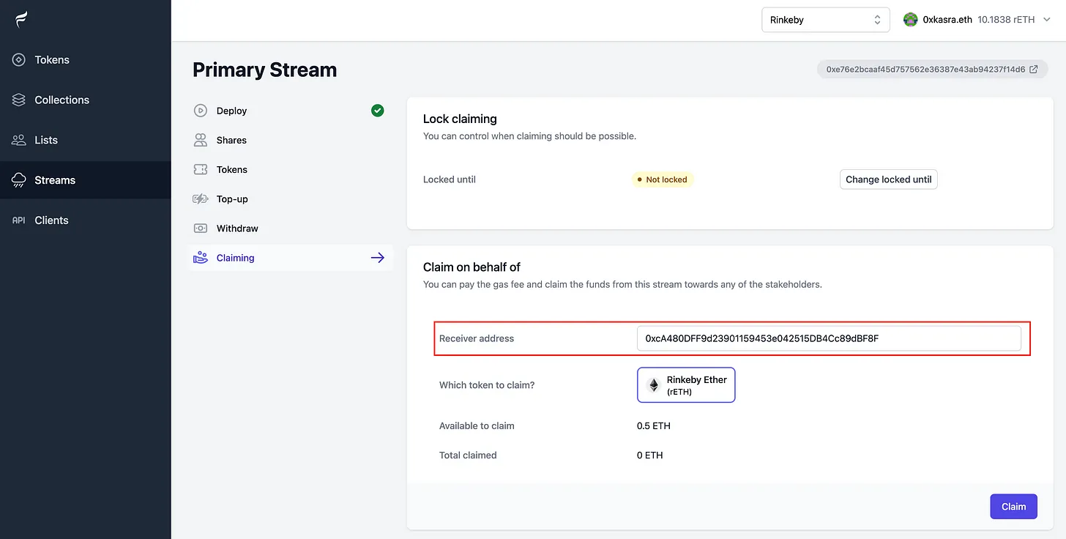Screen dimensions: 1066x539
Task: Open the Shares section
Action: coord(290,140)
